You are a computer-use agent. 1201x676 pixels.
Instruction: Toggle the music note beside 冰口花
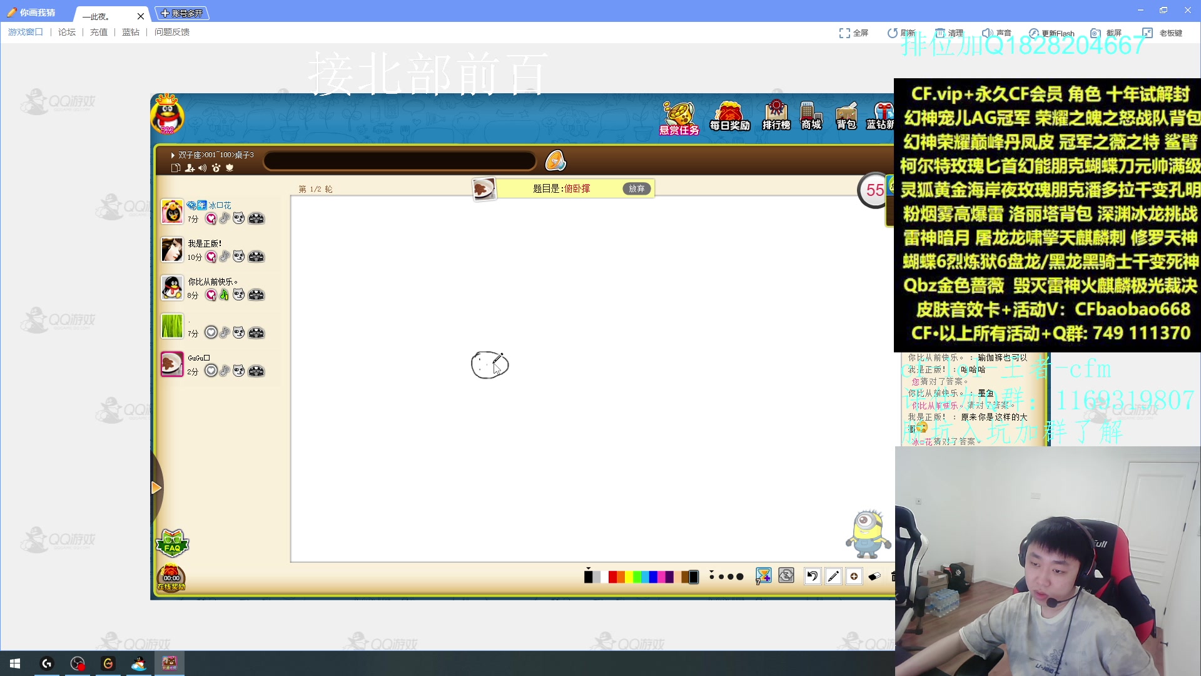coord(225,218)
